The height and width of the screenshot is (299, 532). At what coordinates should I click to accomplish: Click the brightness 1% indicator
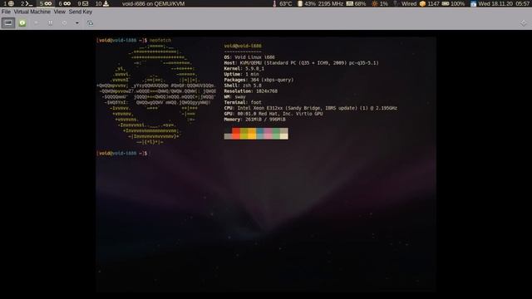(x=380, y=3)
